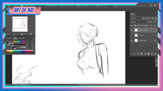Image resolution: width=163 pixels, height=91 pixels.
Task: Open the layer filter Kind dropdown
Action: coord(136,18)
